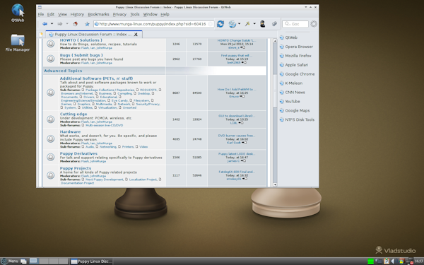Click the Puppy Derivatives forum status icon
The image size is (424, 265).
(x=51, y=157)
